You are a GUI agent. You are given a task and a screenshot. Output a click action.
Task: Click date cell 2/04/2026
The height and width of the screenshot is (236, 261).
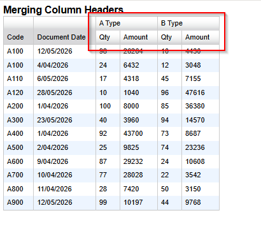point(64,147)
